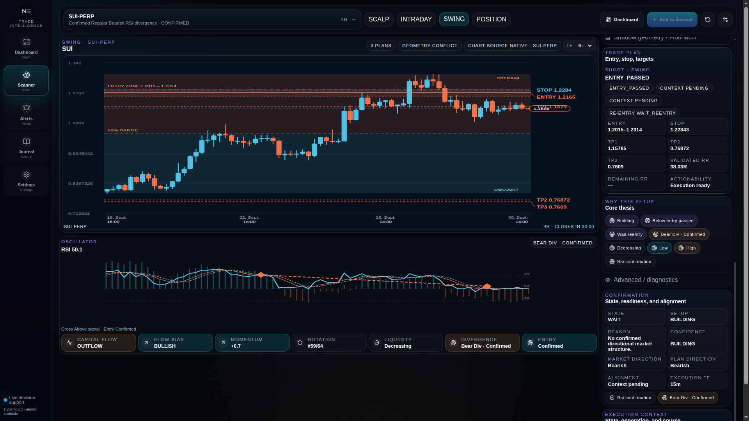This screenshot has width=749, height=421.
Task: Toggle the Low thesis chip
Action: [x=659, y=248]
